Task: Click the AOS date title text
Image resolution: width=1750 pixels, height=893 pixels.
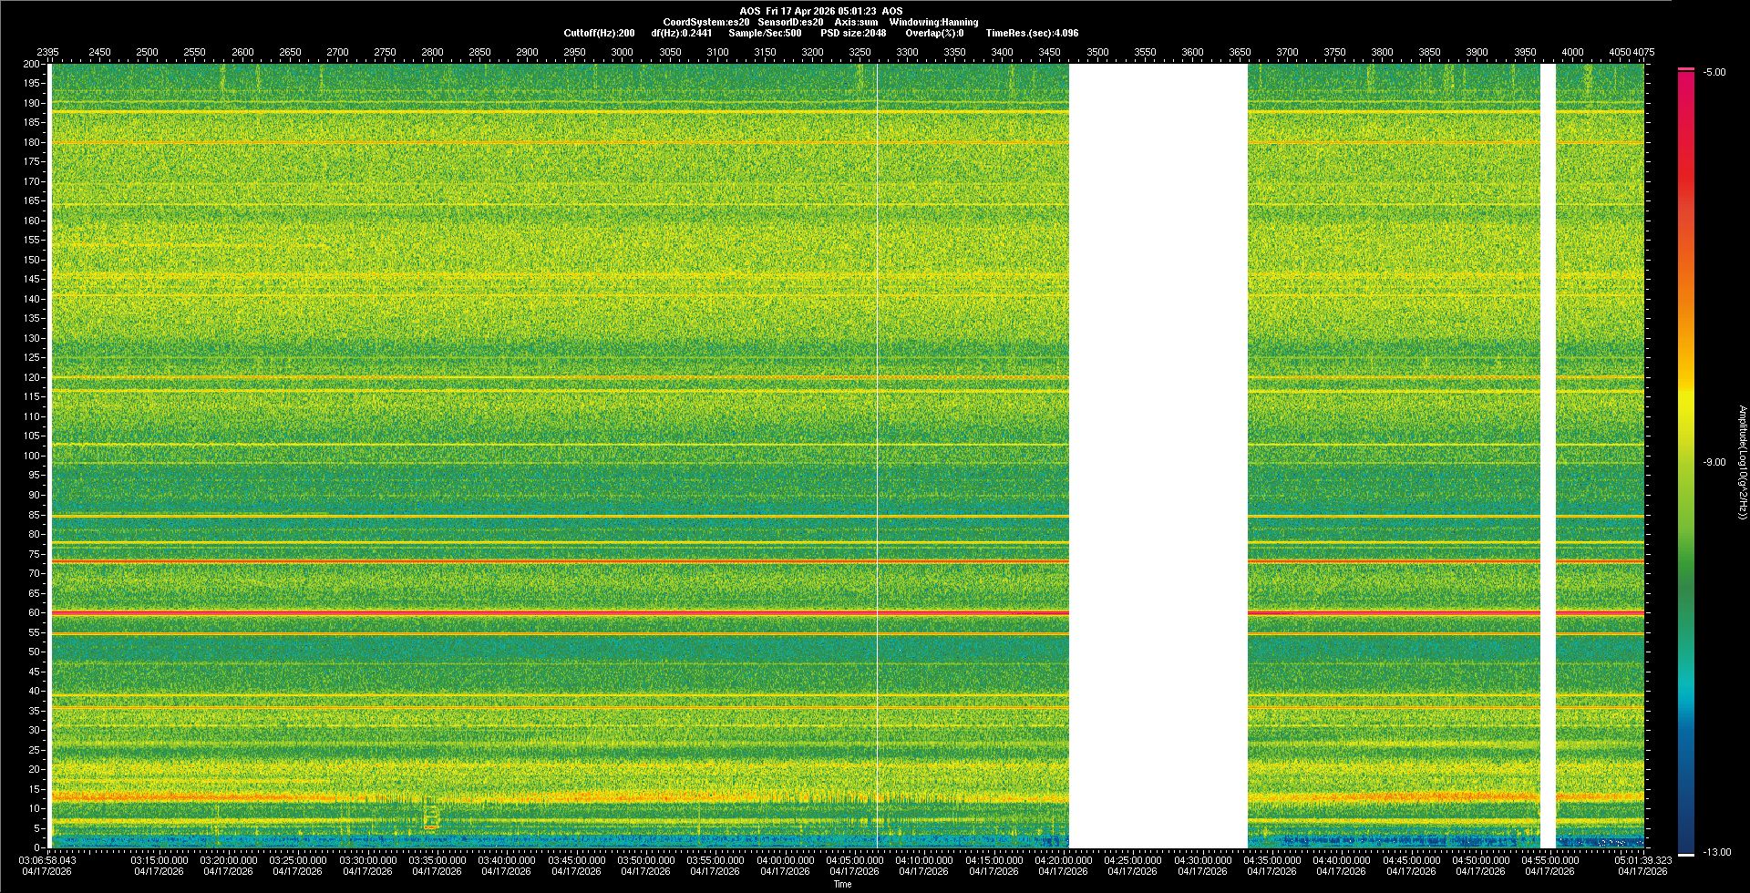Action: [x=820, y=11]
